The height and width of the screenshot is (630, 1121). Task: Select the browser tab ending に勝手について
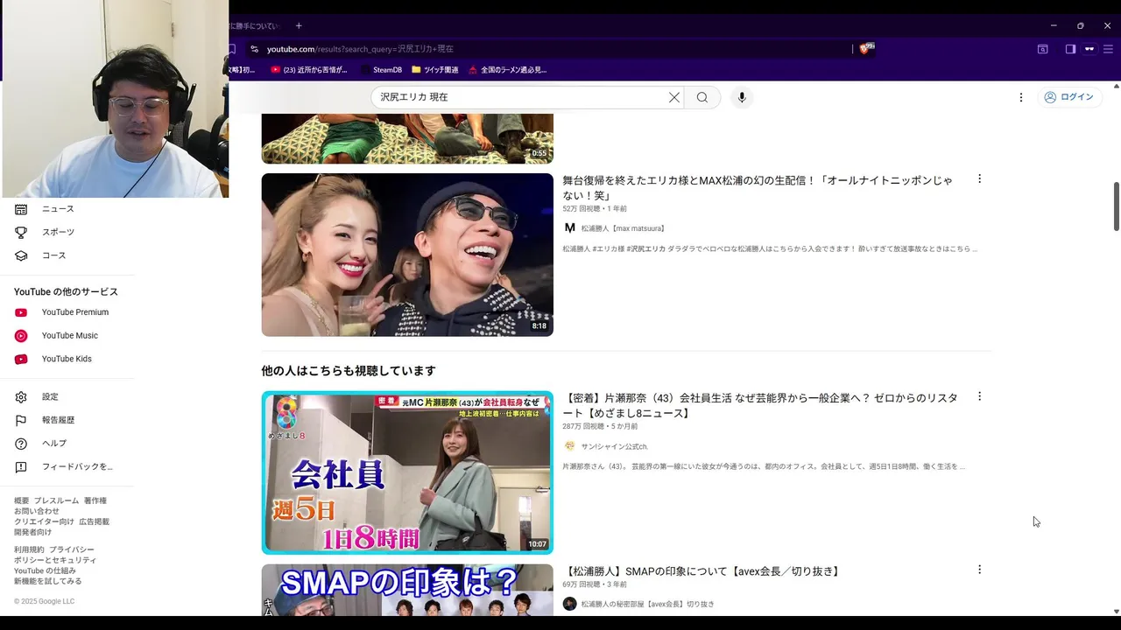[254, 25]
